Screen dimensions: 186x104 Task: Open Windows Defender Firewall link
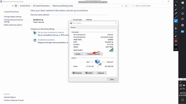click(x=14, y=100)
